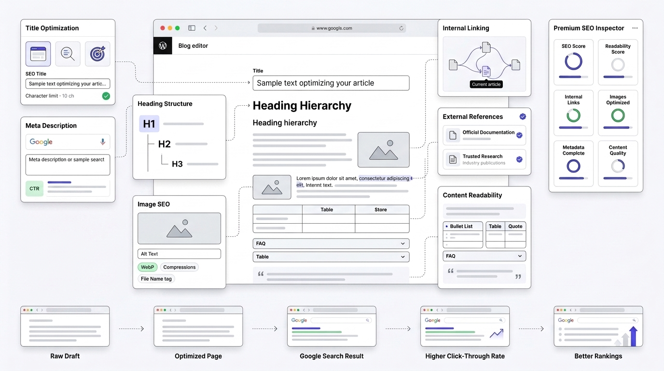Screen dimensions: 664x371
Task: Click the Content Quality progress bar
Action: pos(618,178)
